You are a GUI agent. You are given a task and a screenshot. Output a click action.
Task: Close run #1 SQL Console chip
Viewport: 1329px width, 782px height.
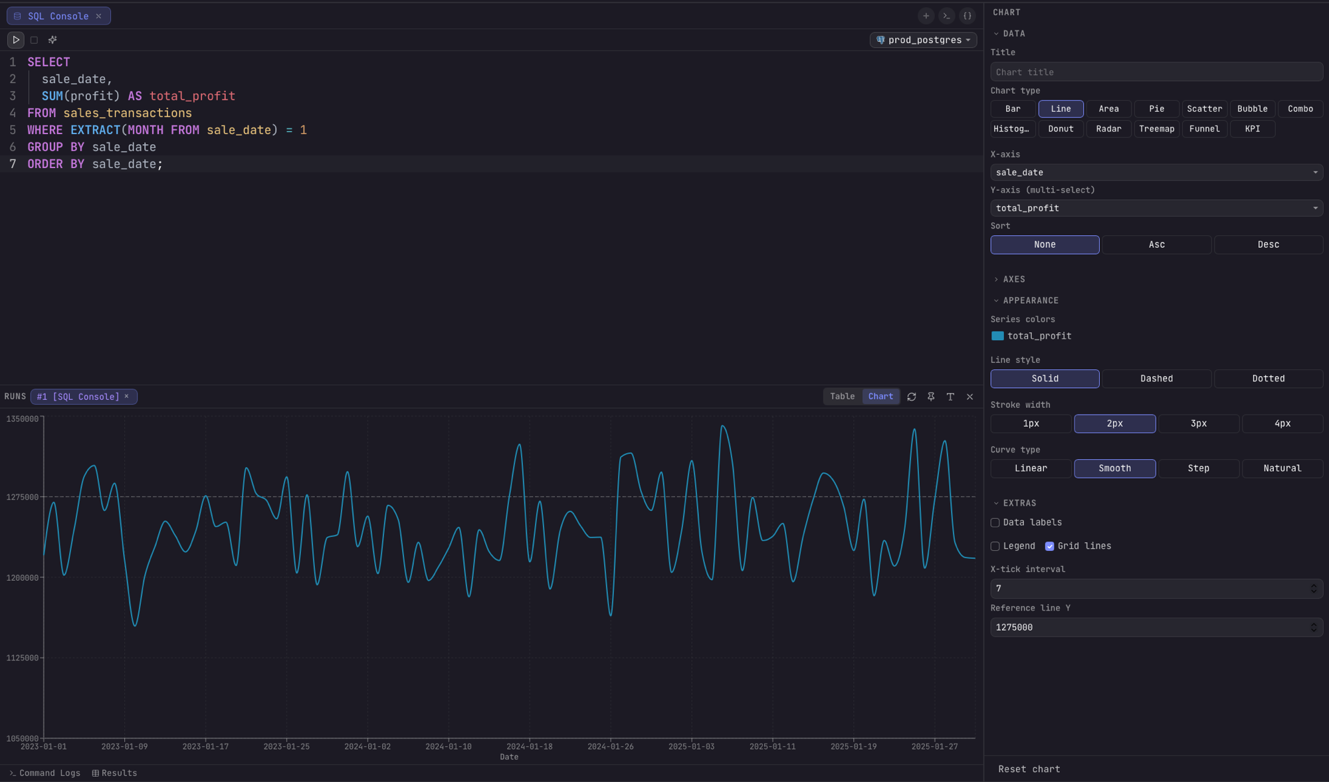126,397
